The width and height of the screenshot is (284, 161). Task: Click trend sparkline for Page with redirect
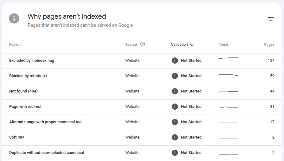(x=228, y=107)
